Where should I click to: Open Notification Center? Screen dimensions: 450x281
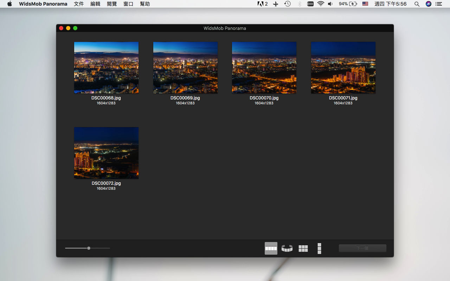pos(438,4)
